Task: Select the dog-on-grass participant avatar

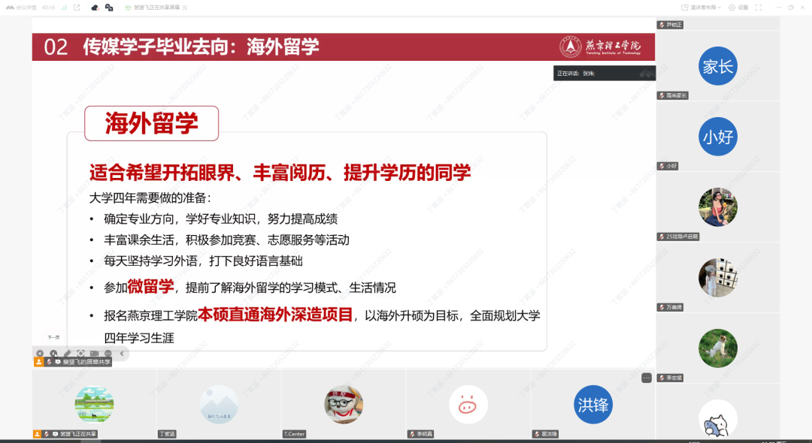Action: pyautogui.click(x=718, y=348)
